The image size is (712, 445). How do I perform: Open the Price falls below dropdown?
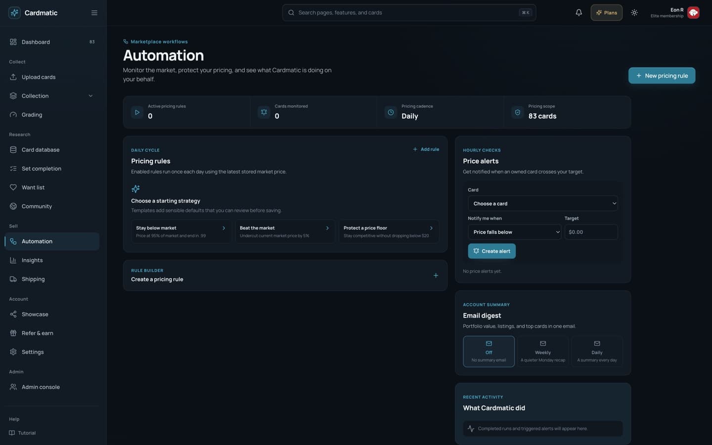point(514,232)
